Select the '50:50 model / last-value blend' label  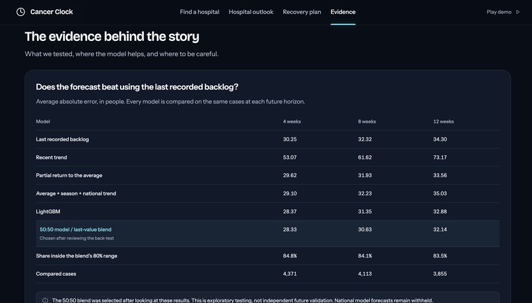tap(76, 229)
